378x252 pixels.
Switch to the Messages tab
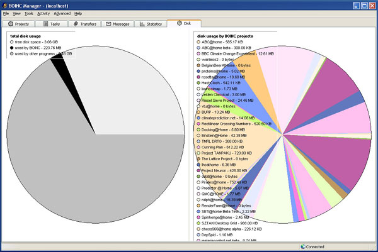[x=118, y=24]
